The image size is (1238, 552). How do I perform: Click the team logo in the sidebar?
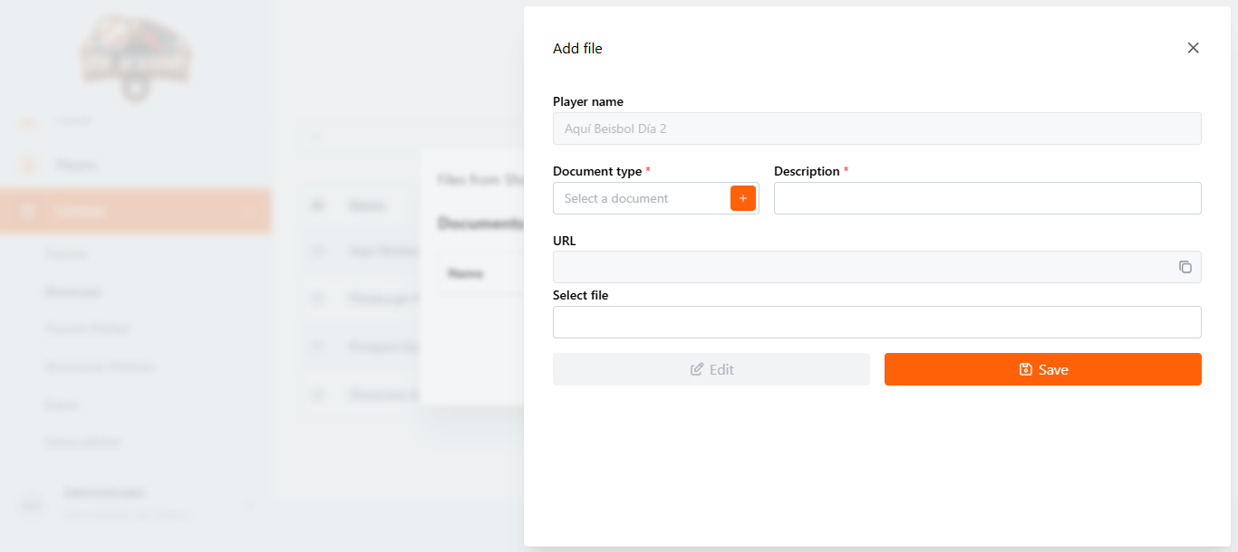[x=135, y=56]
